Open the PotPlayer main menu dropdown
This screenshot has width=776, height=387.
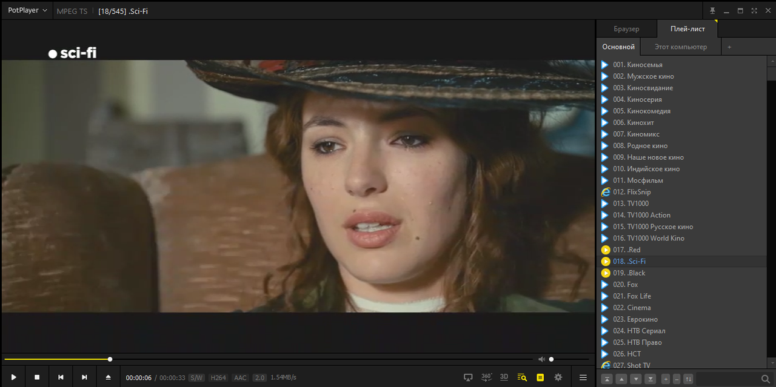point(27,10)
